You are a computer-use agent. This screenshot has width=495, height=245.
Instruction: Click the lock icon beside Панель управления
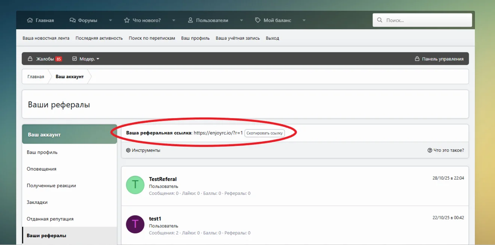pos(417,59)
